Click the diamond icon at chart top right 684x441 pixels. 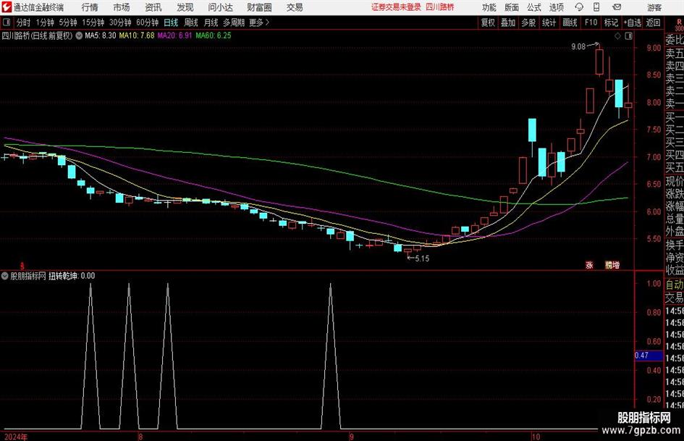coord(617,36)
